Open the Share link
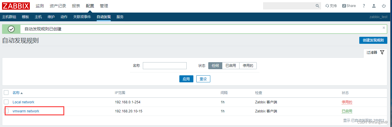 pyautogui.click(x=349, y=6)
